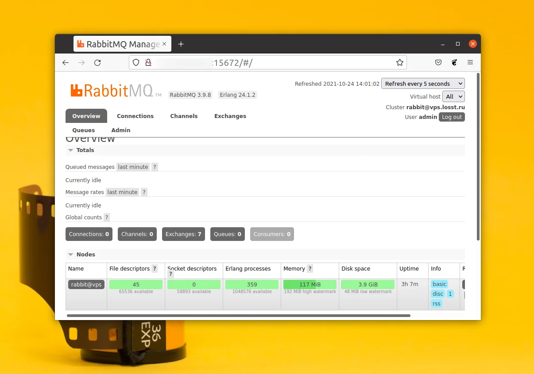Click the Uptime 3h 7m value
The image size is (534, 374).
[x=410, y=284]
